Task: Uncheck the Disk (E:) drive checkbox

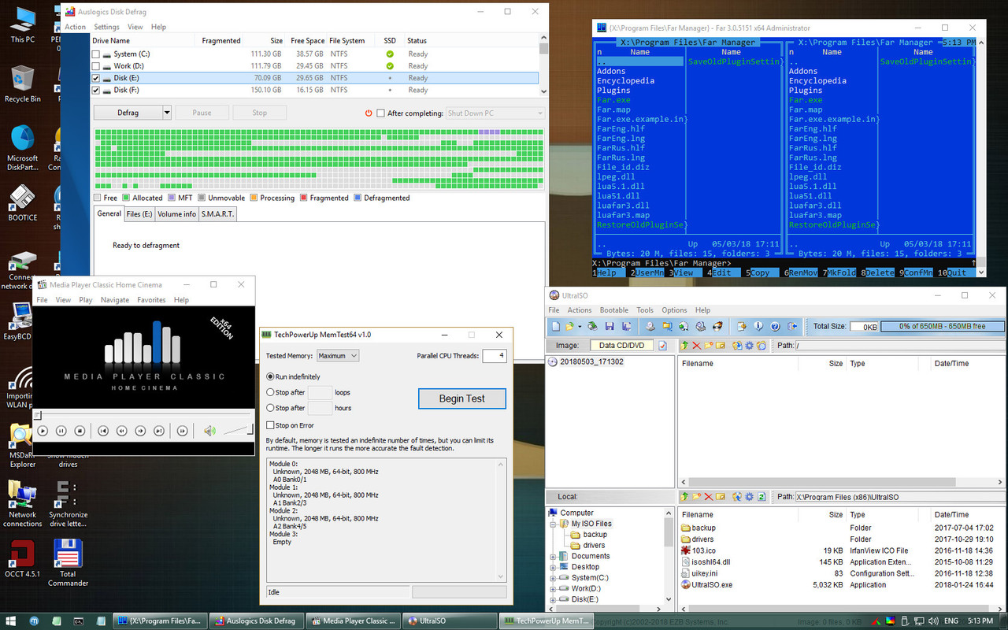Action: (x=96, y=79)
